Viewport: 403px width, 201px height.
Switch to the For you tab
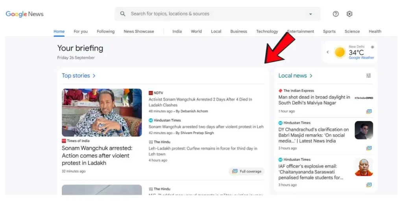click(81, 31)
